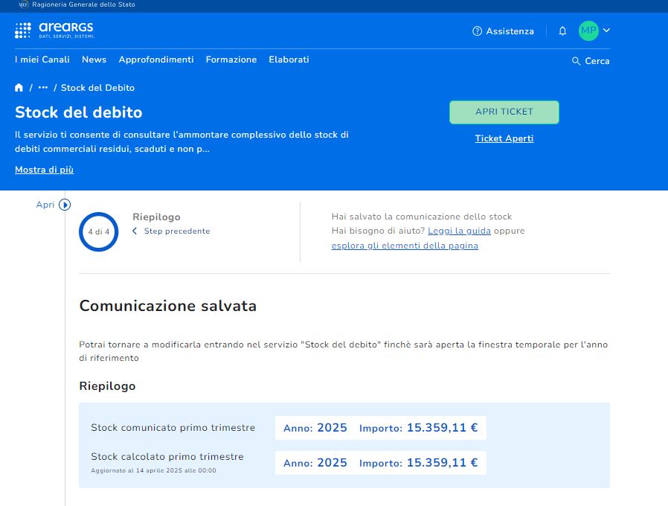Open the Formazione menu item
This screenshot has width=668, height=506.
[231, 60]
